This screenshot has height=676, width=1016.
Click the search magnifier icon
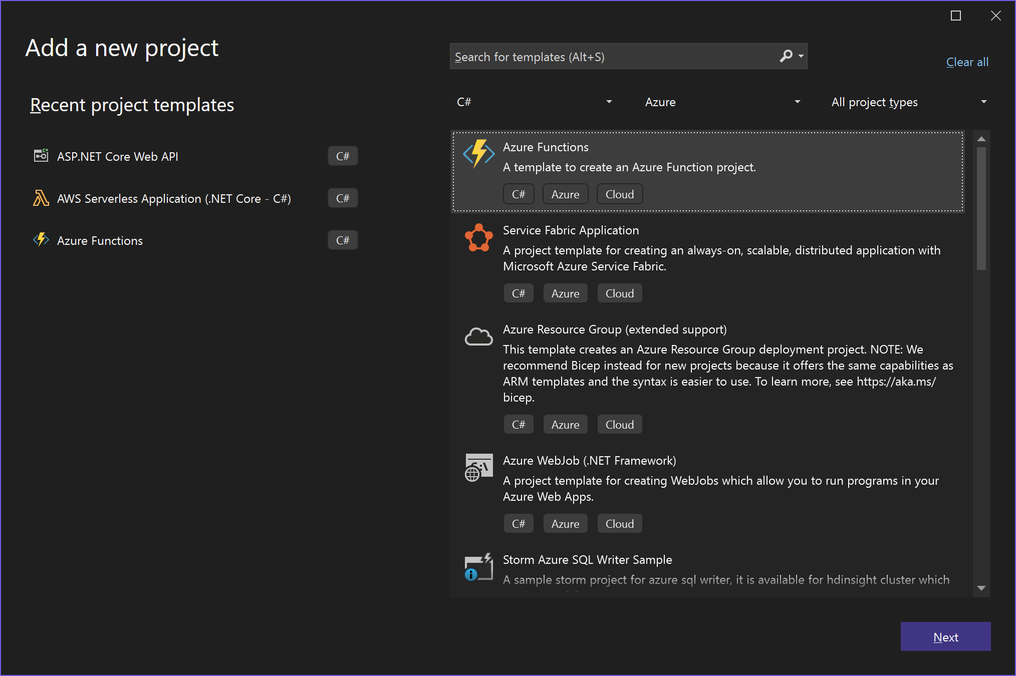pyautogui.click(x=786, y=56)
